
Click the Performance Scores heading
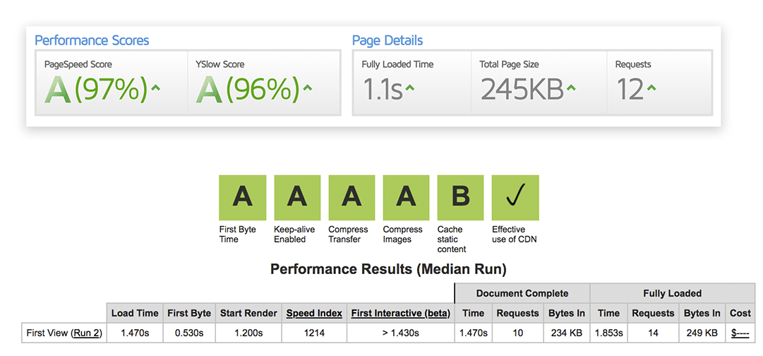[92, 40]
